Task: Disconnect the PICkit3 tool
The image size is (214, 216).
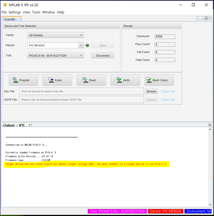Action: (x=103, y=56)
